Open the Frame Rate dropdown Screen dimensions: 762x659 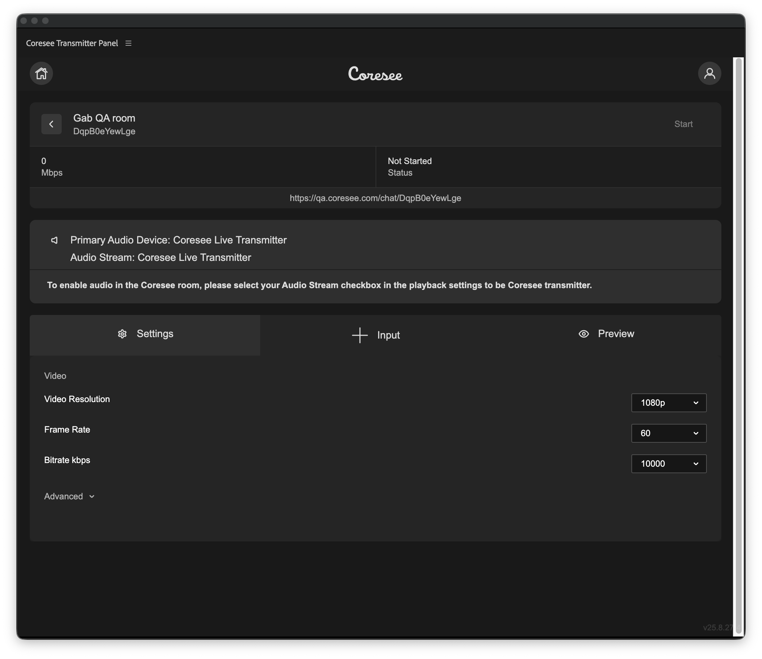(668, 433)
